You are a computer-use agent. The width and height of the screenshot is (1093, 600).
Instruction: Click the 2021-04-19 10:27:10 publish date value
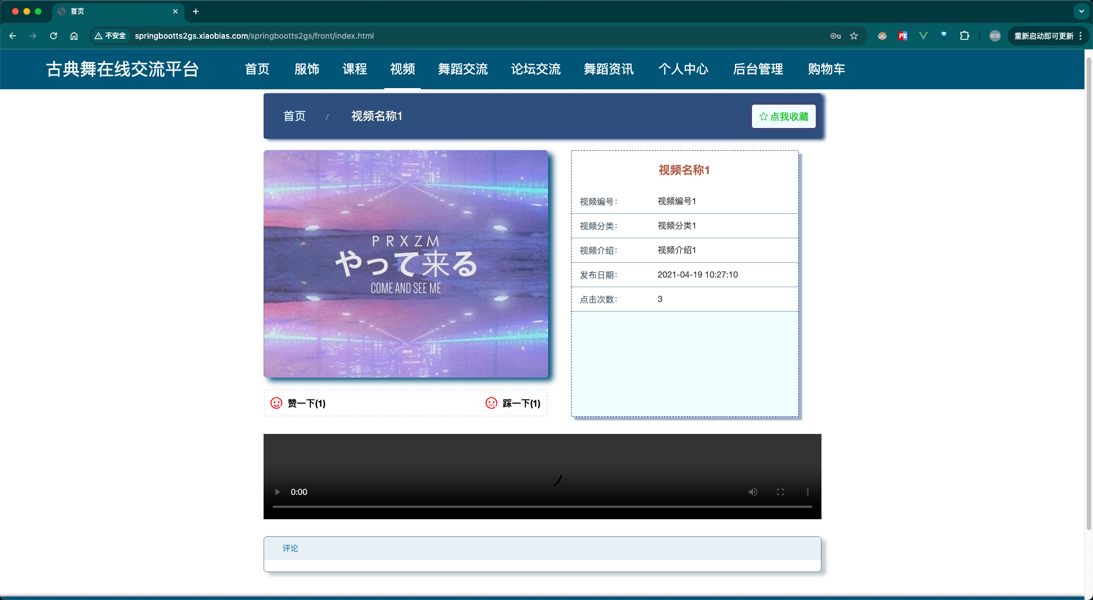697,275
